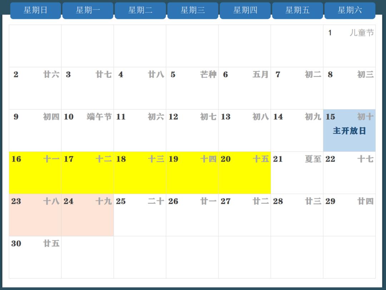Click day 30 廿五 cell

point(35,257)
